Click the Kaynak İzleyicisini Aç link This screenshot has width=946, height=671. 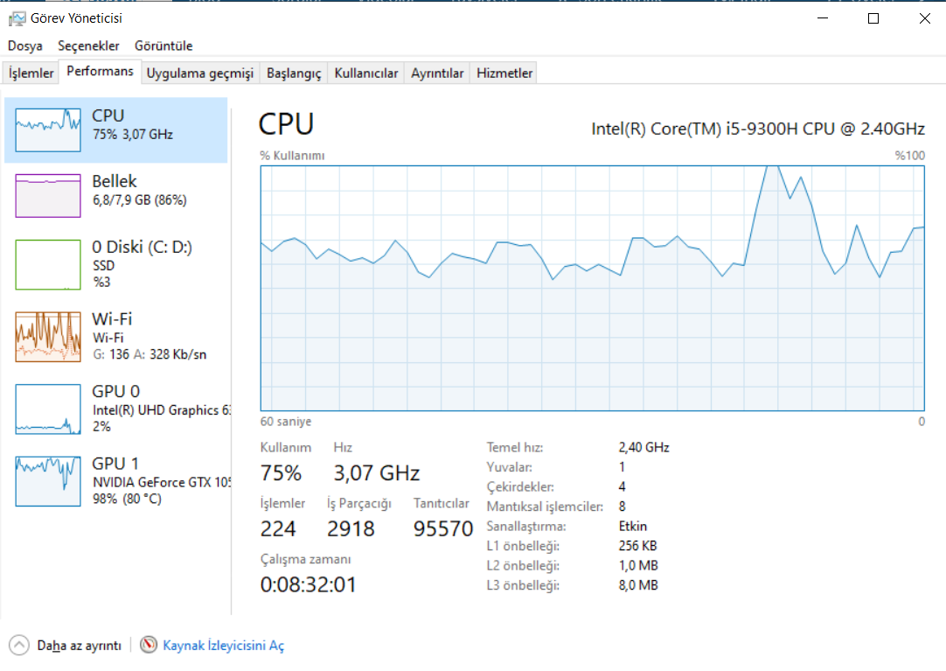[223, 646]
